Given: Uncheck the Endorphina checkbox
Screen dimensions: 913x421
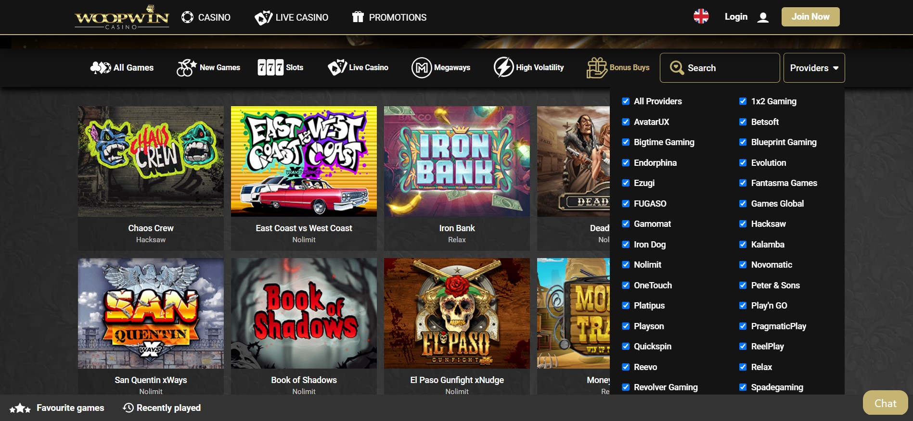Looking at the screenshot, I should click(626, 163).
